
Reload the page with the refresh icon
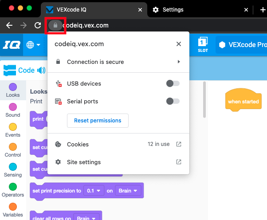point(38,25)
